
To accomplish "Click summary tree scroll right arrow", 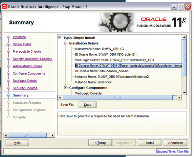I will click(x=179, y=97).
